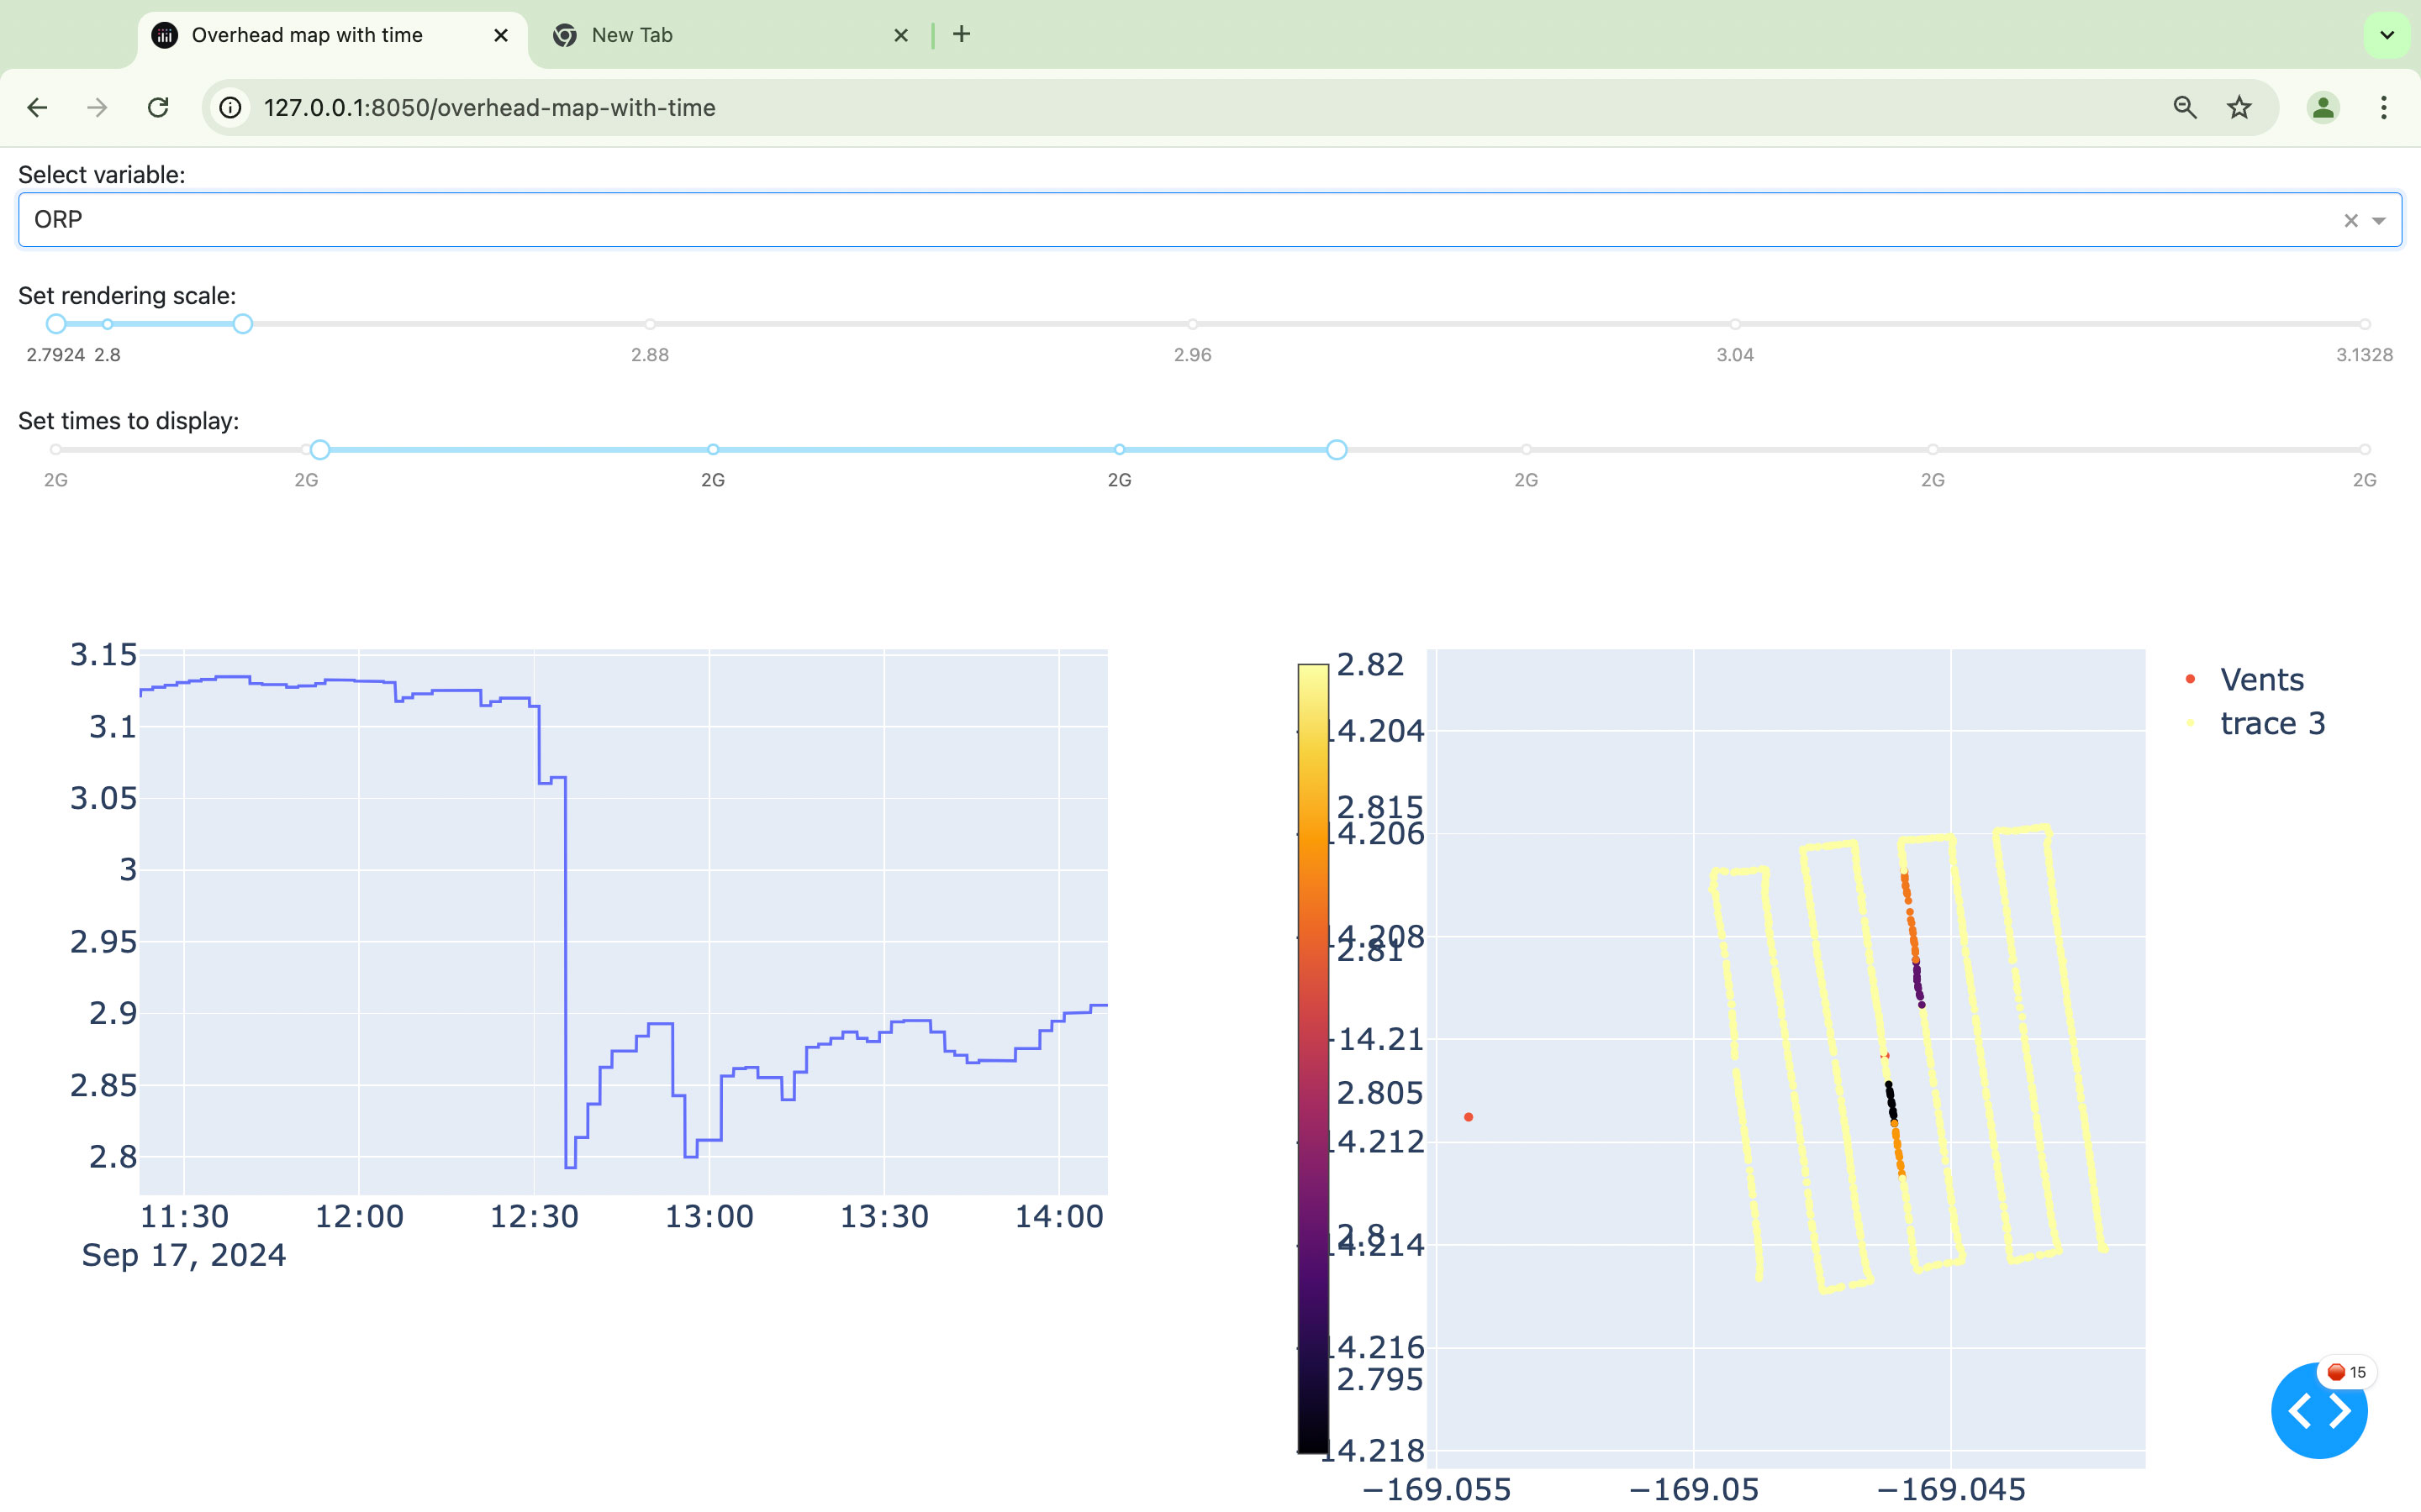
Task: Close the New Tab tab
Action: [900, 35]
